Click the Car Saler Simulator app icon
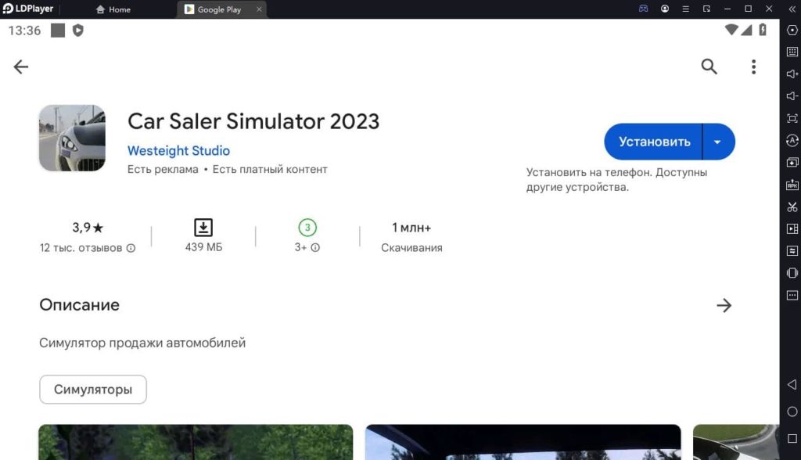 [72, 138]
